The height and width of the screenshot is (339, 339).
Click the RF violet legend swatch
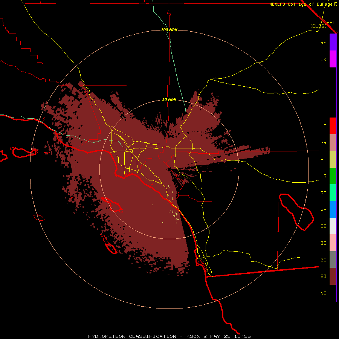point(333,42)
